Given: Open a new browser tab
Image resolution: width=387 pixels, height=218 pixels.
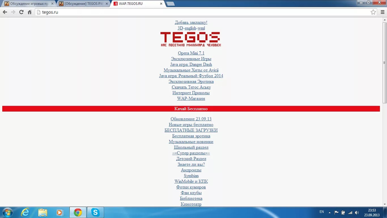Looking at the screenshot, I should (x=170, y=4).
